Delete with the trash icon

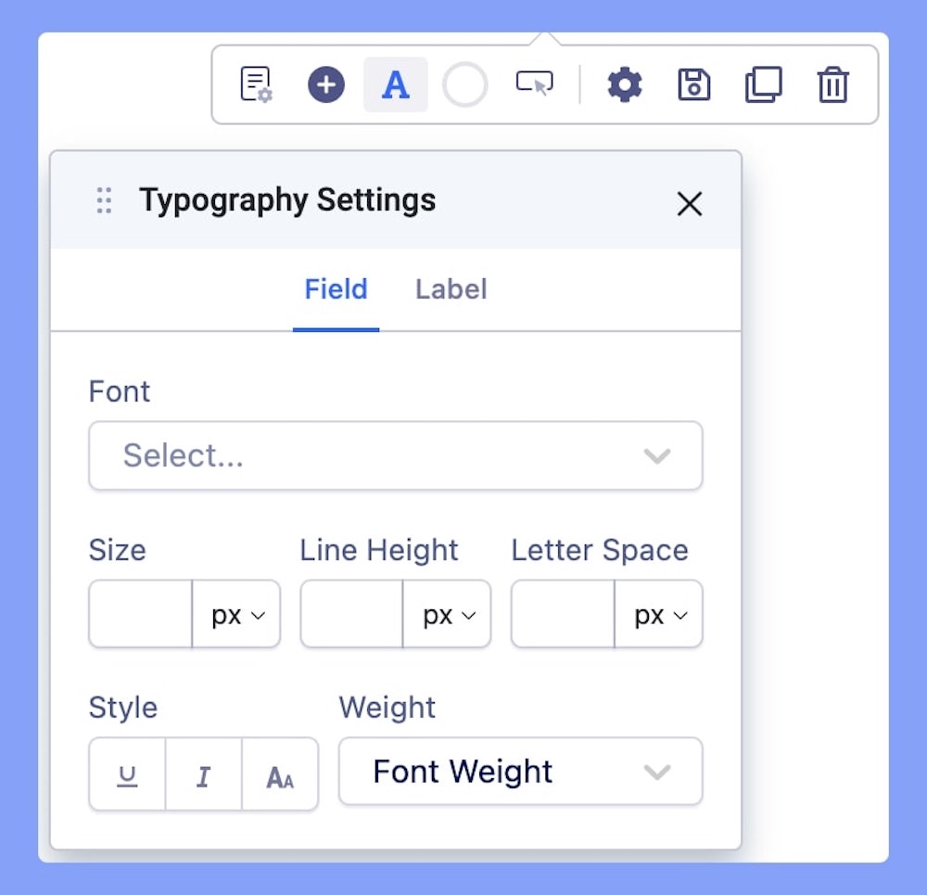(832, 85)
